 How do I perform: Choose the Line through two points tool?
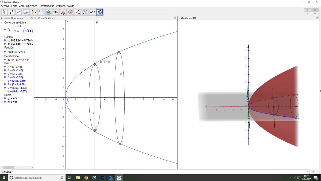pyautogui.click(x=19, y=12)
